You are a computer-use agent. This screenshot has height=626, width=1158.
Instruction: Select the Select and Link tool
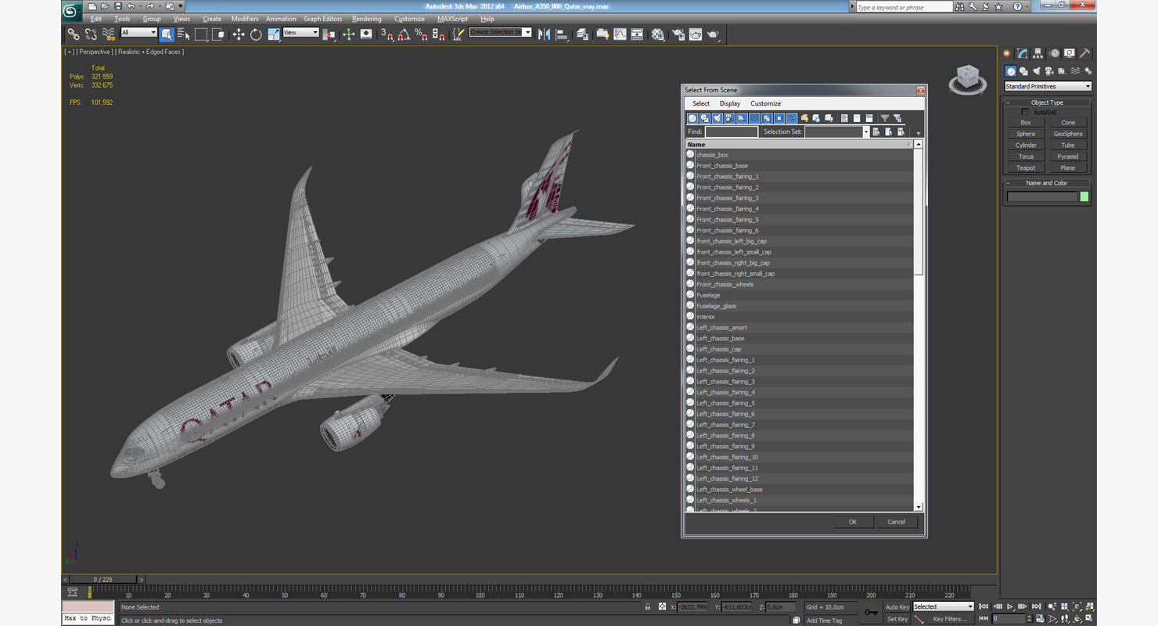[74, 34]
